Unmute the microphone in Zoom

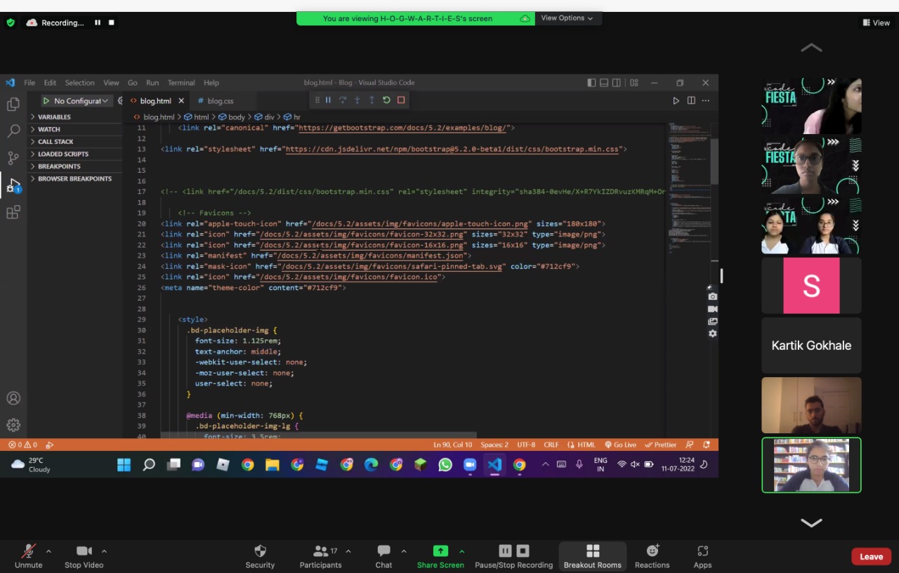coord(28,555)
